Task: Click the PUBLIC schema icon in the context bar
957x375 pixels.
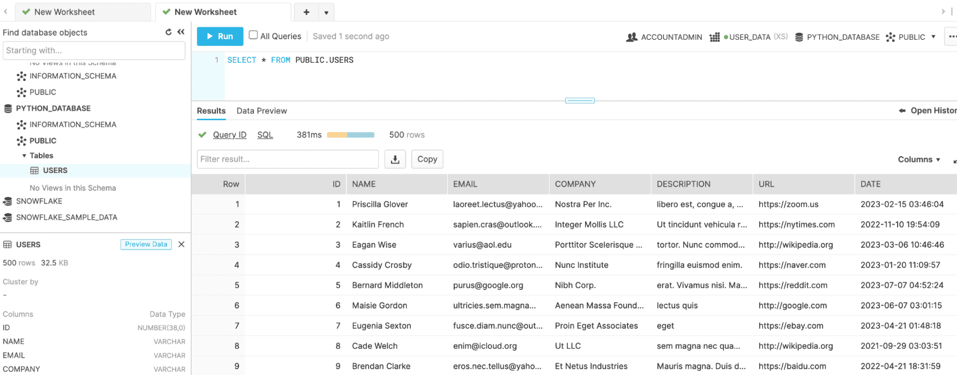Action: [890, 37]
